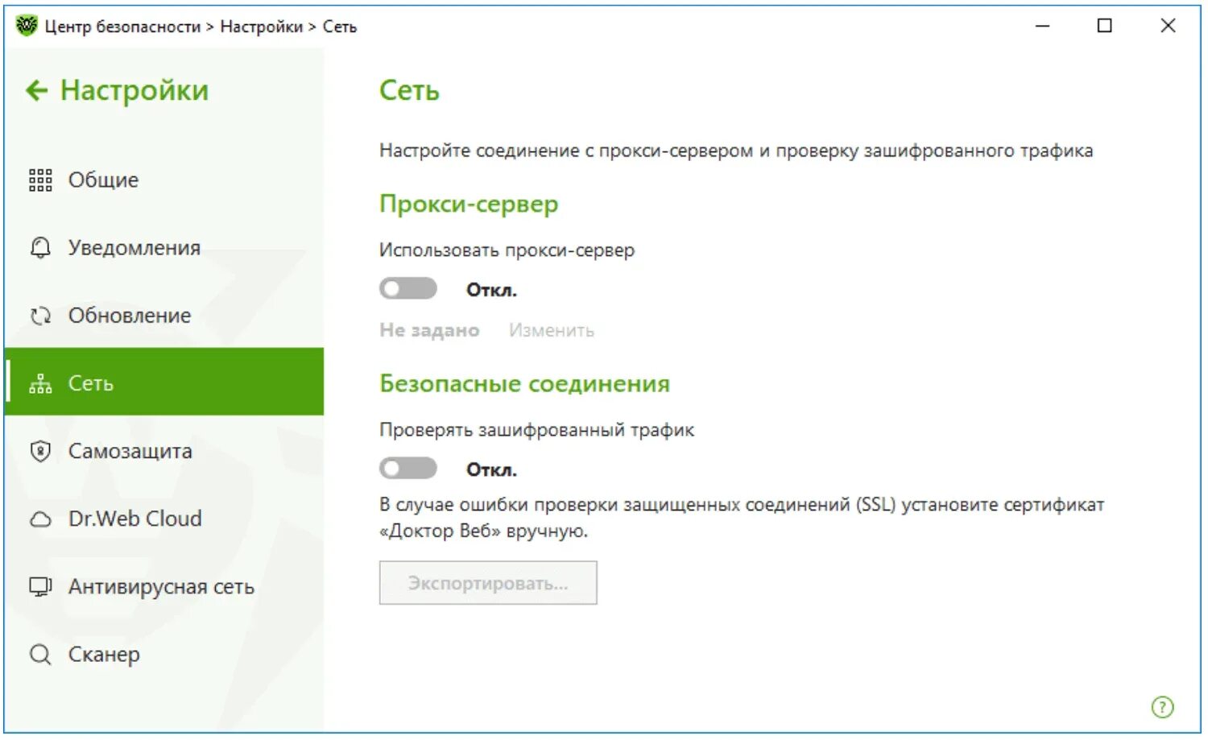Click the Настройки heading to go back
This screenshot has height=740, width=1208.
coord(134,90)
